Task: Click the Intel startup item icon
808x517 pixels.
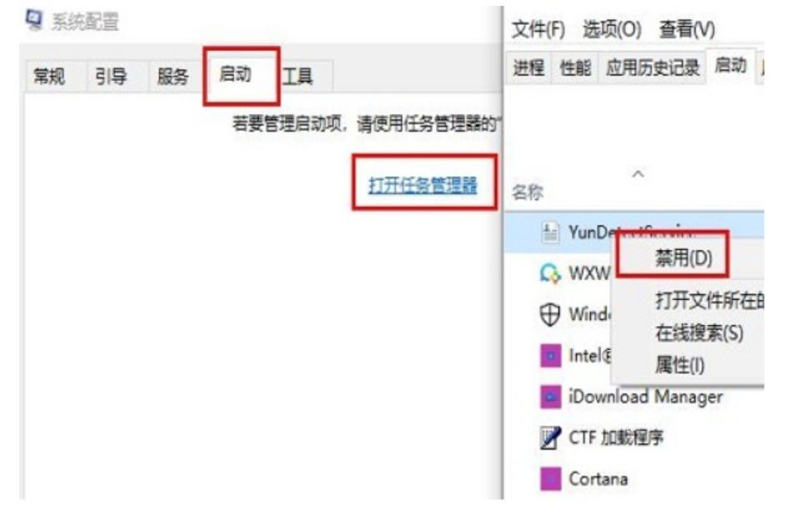Action: click(550, 356)
